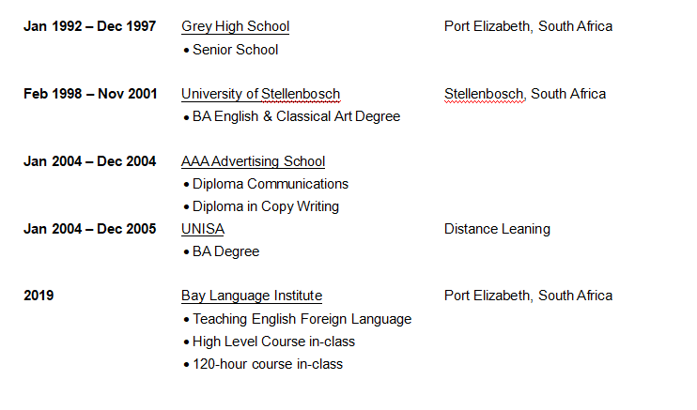
Task: Click BA English & Classical Art Degree line
Action: click(x=296, y=116)
